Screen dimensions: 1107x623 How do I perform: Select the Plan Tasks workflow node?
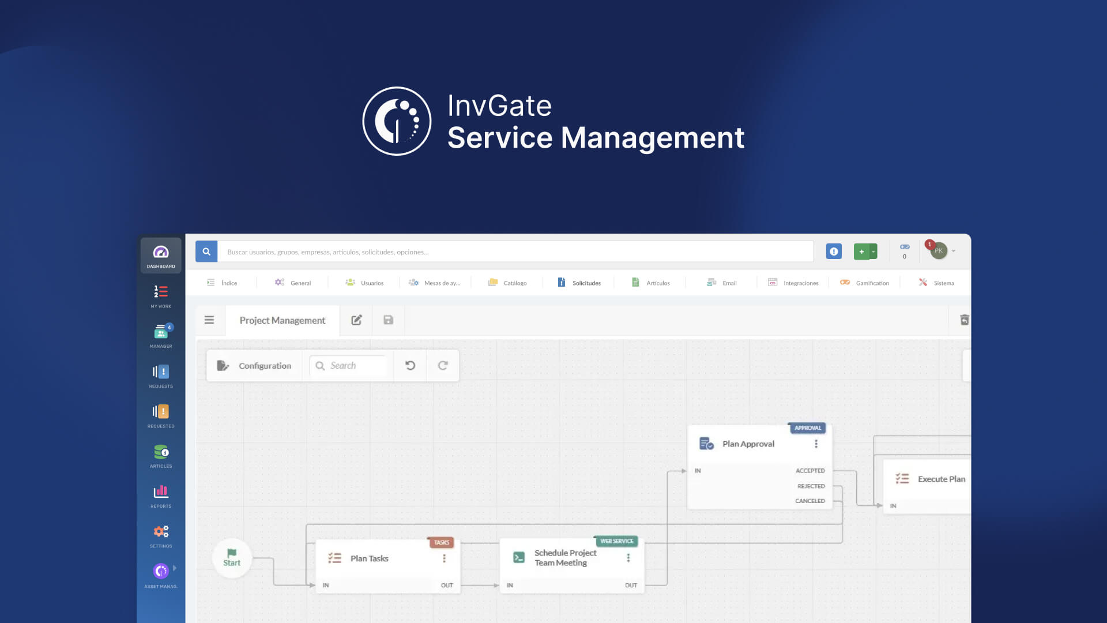370,558
